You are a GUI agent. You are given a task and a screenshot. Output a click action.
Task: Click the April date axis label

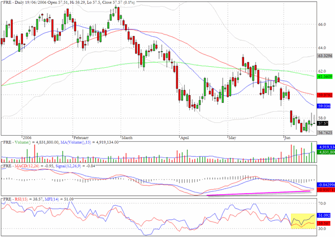(x=185, y=138)
